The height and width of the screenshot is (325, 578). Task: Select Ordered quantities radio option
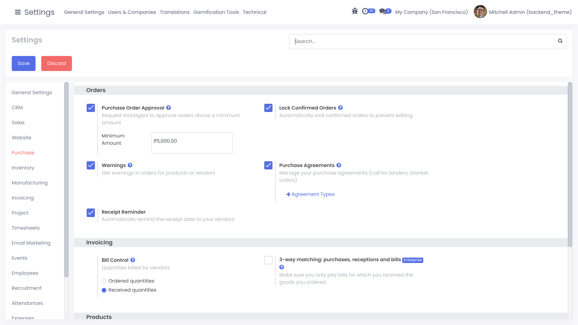pos(104,281)
